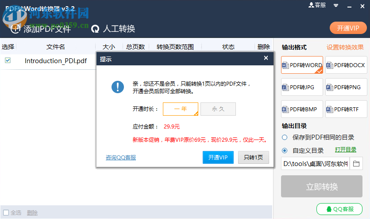Viewport: 370px width, 219px height.
Task: Click 打开目录 link
Action: point(346,150)
